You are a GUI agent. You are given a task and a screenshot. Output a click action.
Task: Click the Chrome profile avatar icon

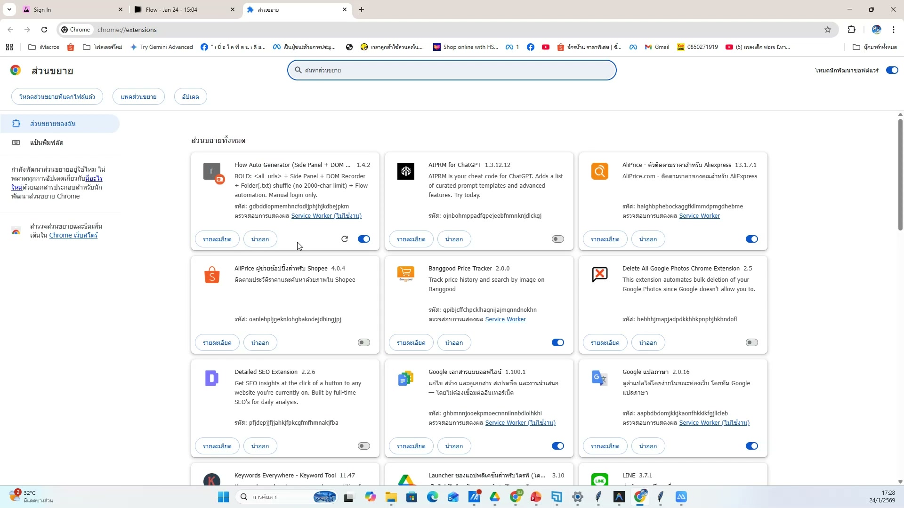pyautogui.click(x=876, y=30)
